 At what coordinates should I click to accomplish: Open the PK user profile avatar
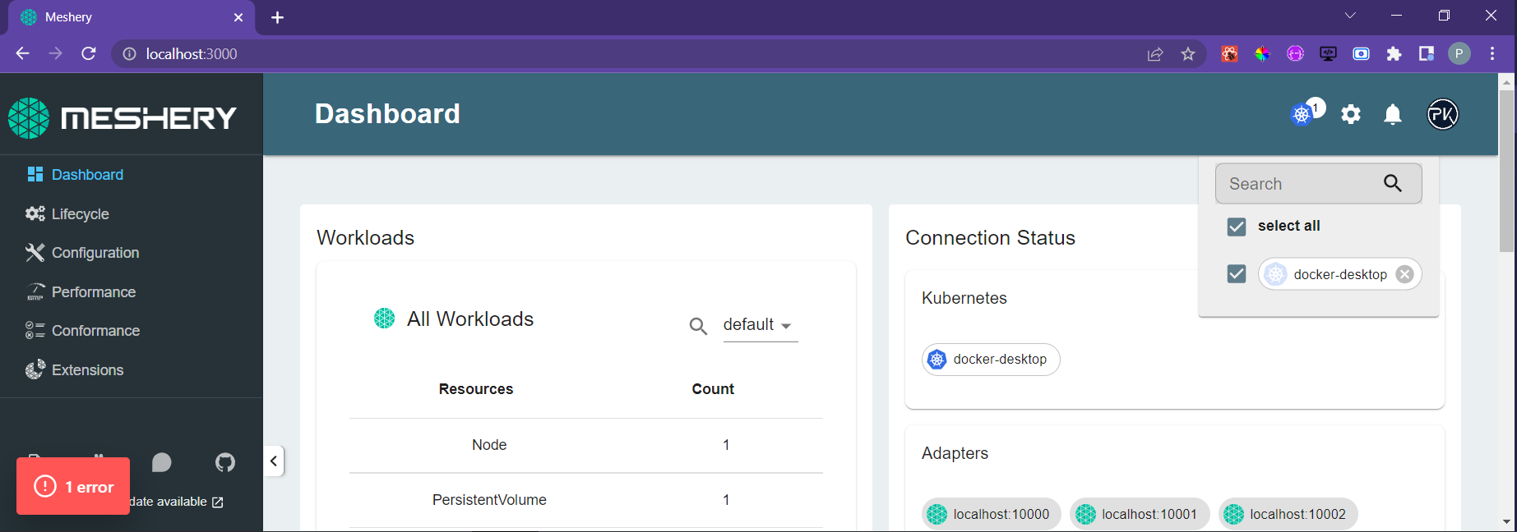[x=1442, y=114]
